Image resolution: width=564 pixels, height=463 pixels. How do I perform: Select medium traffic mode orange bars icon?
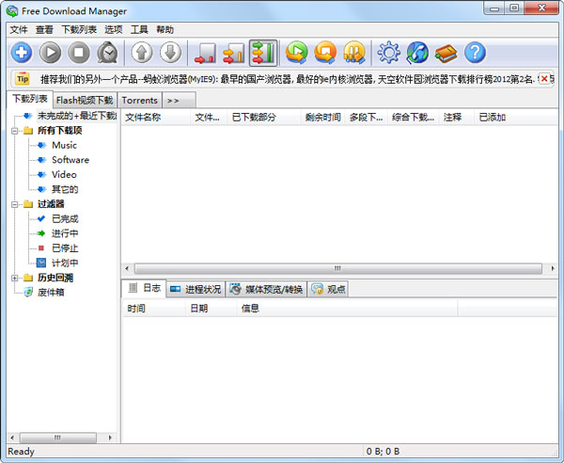pos(234,53)
